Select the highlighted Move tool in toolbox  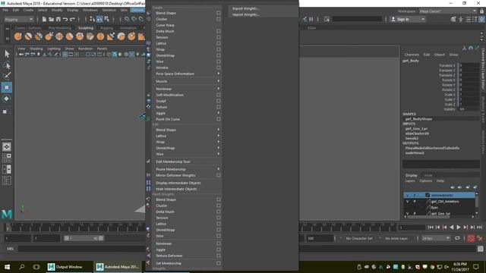click(7, 88)
